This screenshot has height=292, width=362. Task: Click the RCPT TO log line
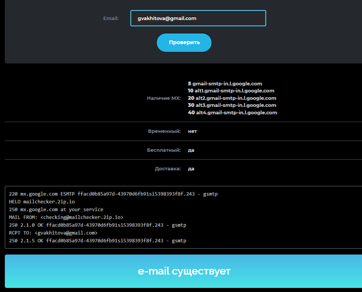[x=53, y=233]
